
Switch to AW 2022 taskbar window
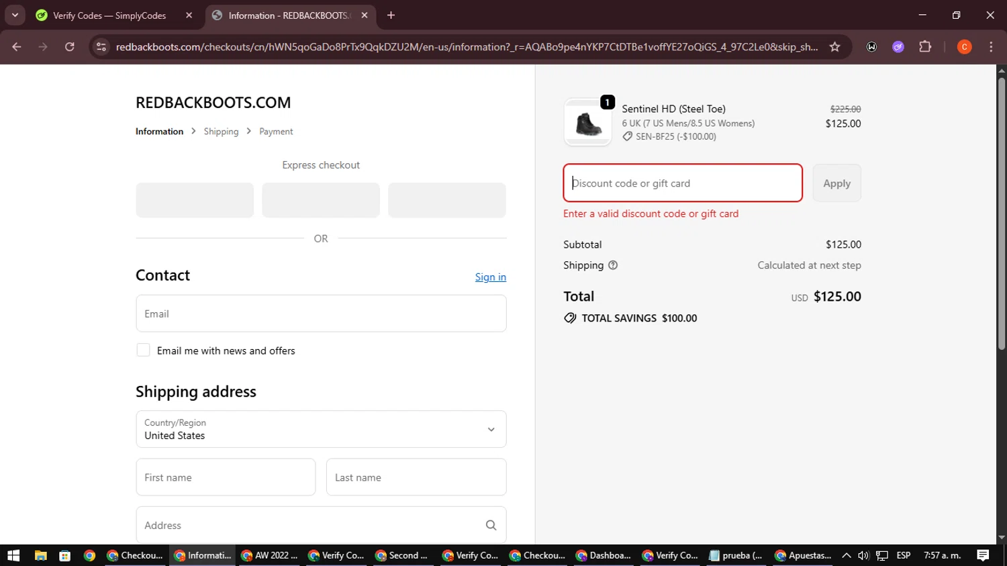click(270, 555)
